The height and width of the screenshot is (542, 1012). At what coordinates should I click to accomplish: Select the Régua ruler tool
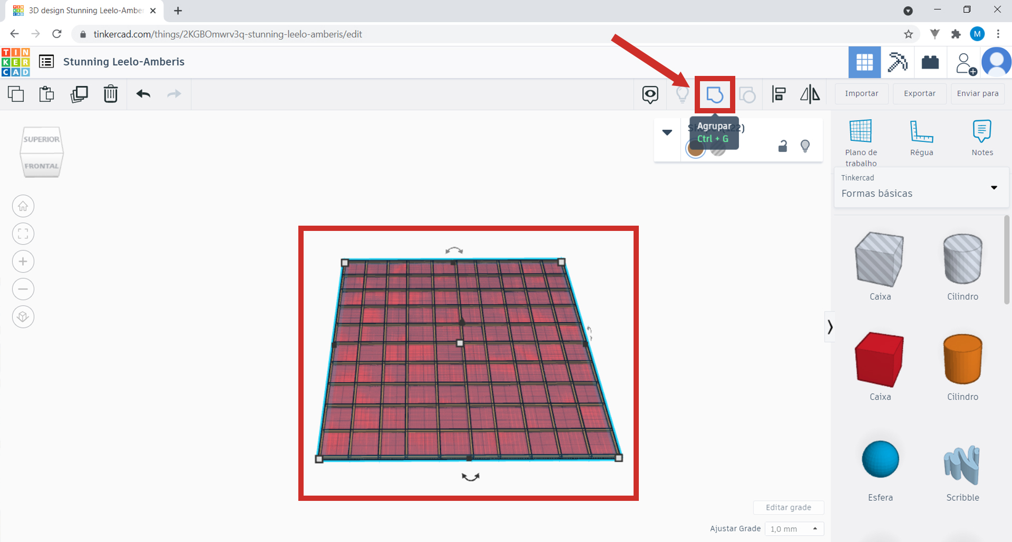(921, 138)
